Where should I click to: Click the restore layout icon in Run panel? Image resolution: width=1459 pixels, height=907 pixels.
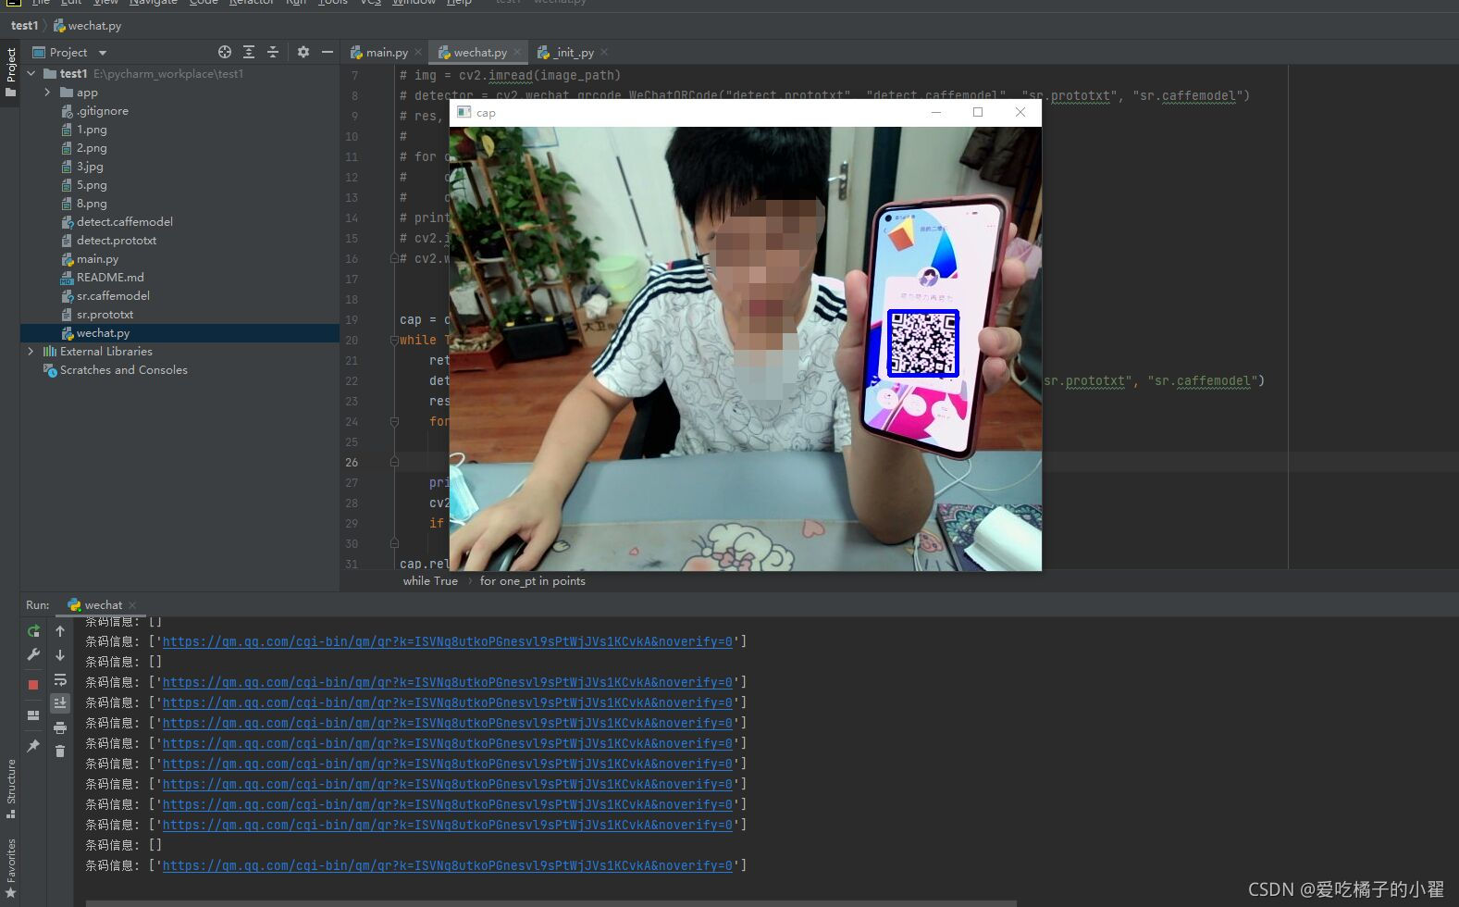pyautogui.click(x=33, y=715)
